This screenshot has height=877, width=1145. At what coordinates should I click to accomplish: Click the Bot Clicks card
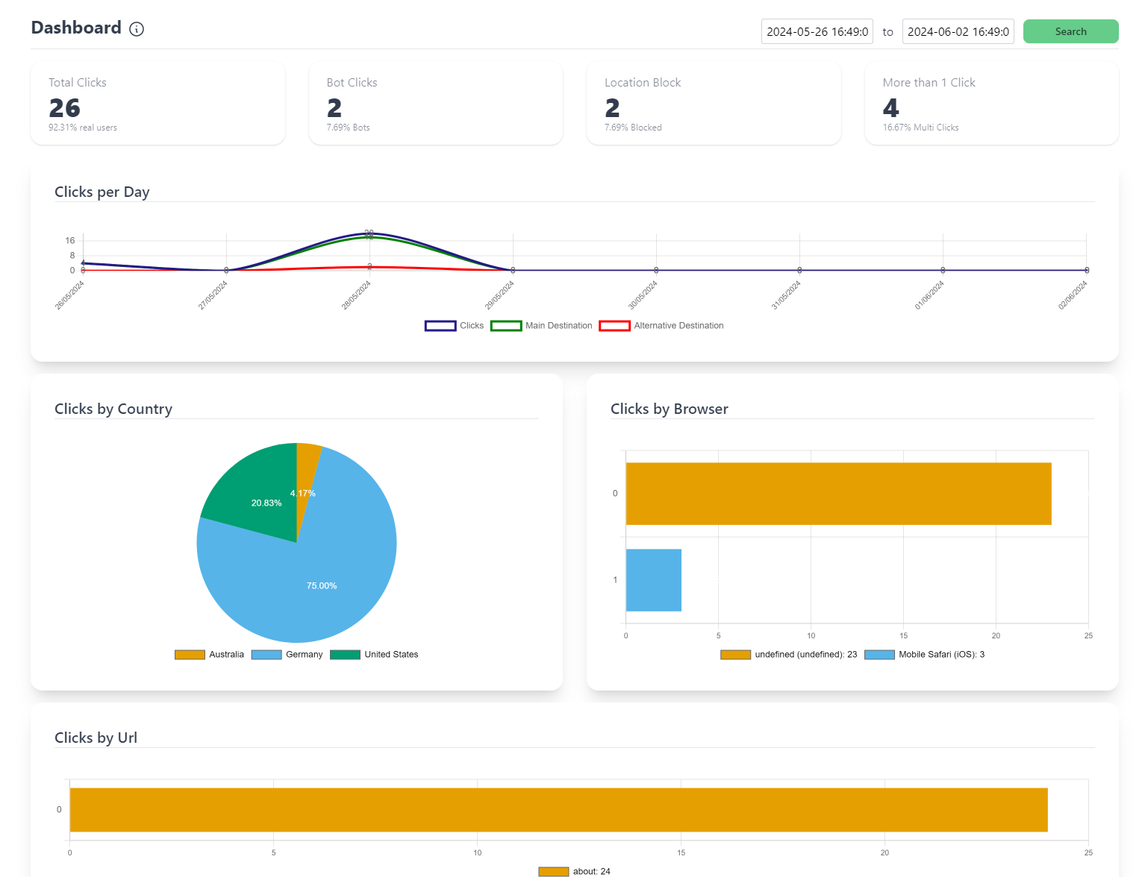click(x=435, y=103)
